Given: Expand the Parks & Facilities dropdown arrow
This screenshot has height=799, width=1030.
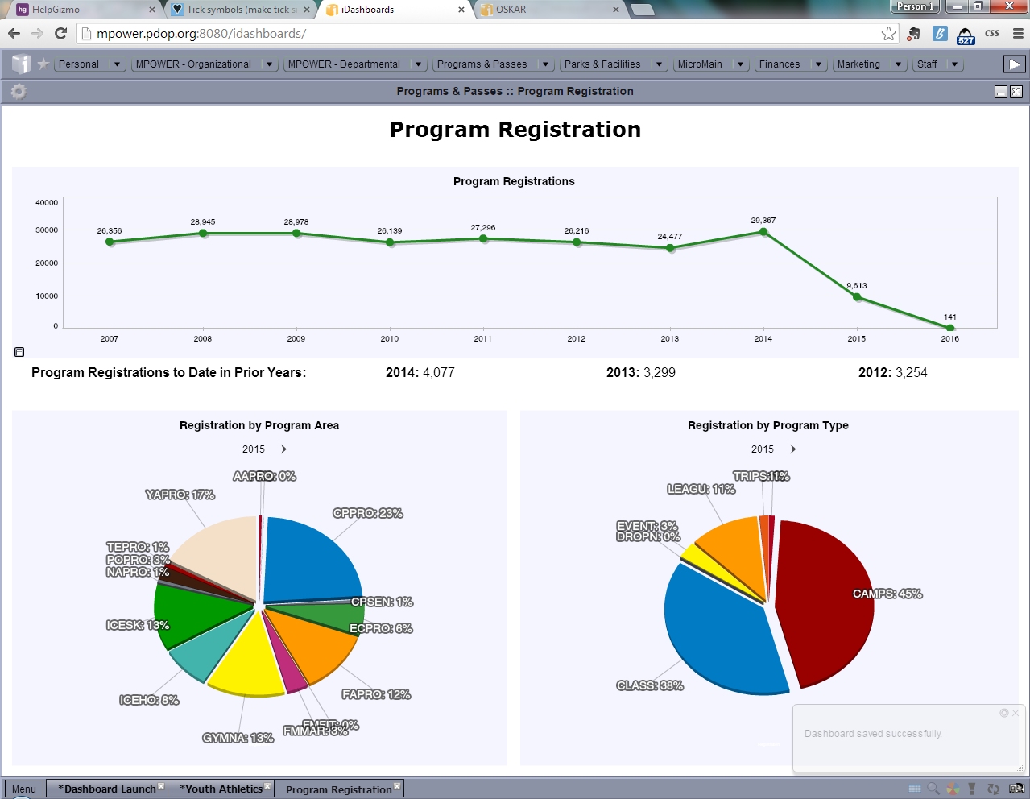Looking at the screenshot, I should [x=660, y=64].
